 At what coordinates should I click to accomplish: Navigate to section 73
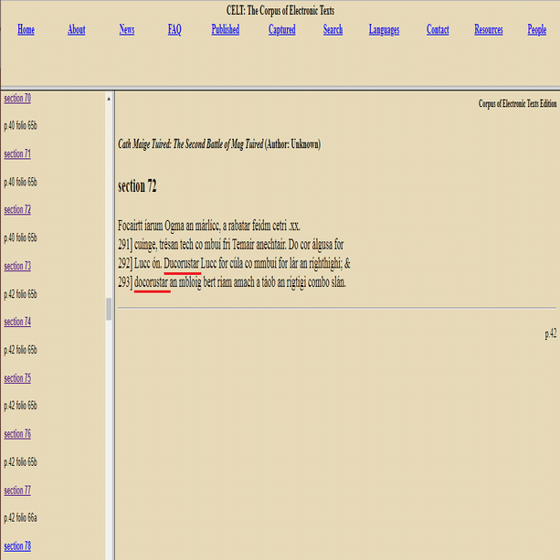pyautogui.click(x=17, y=266)
